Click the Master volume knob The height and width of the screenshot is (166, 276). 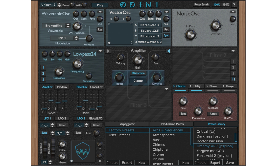[x=62, y=157]
